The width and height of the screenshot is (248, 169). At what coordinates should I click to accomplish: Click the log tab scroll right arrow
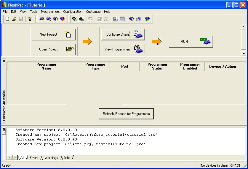coord(15,158)
